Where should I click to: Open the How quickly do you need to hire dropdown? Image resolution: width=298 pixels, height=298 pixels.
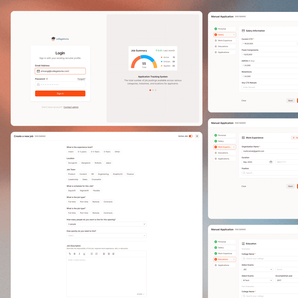pos(106,235)
